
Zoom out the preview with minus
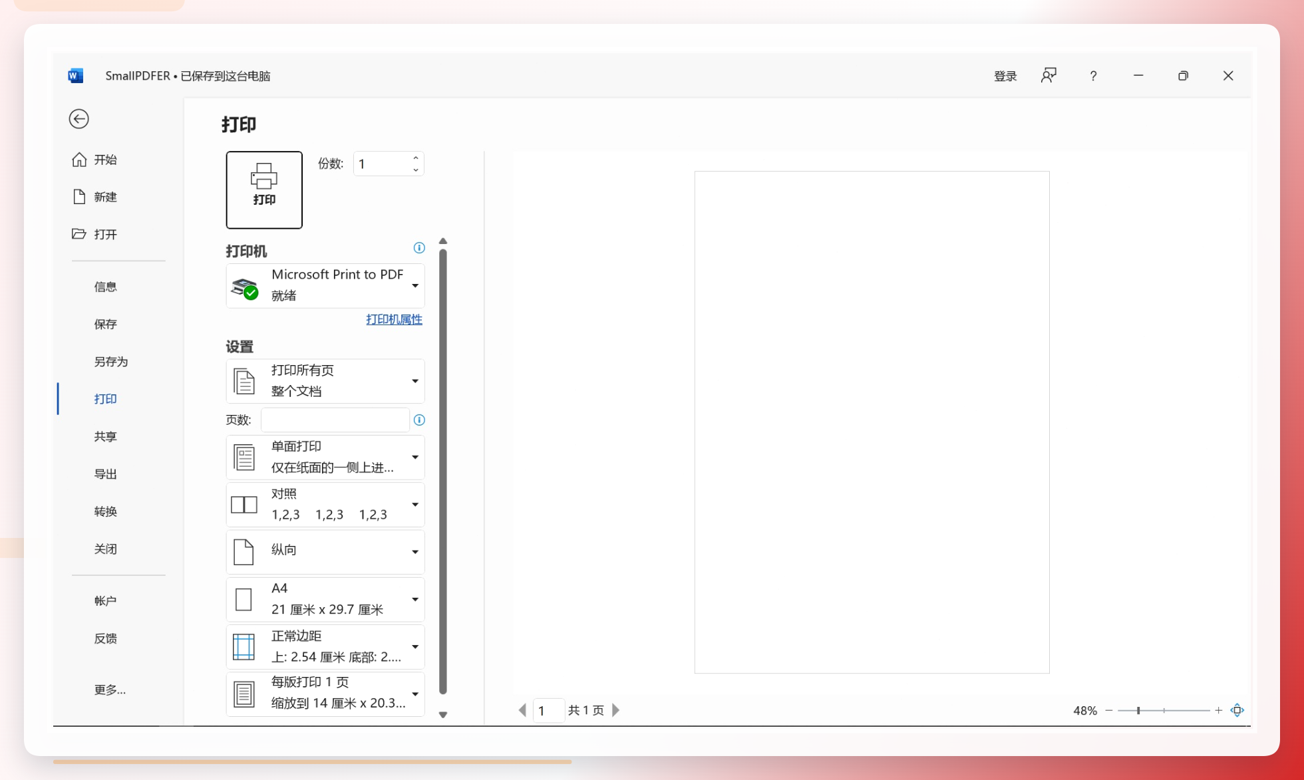coord(1109,710)
